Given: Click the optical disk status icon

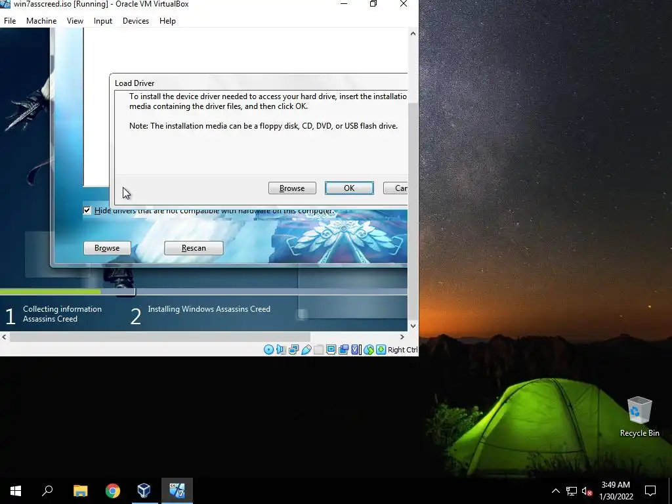Looking at the screenshot, I should [x=268, y=350].
